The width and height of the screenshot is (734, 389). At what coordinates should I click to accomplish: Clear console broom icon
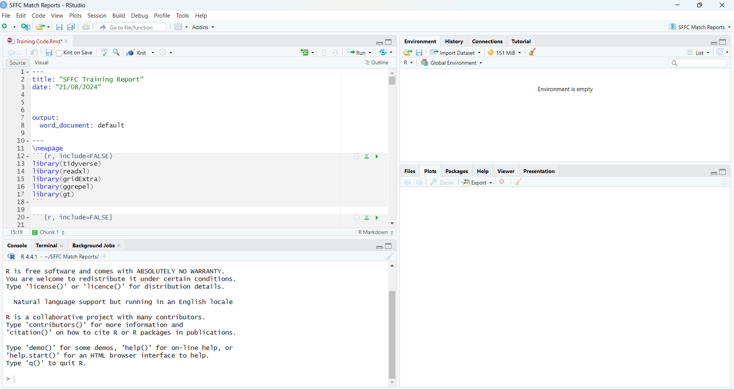[x=388, y=256]
